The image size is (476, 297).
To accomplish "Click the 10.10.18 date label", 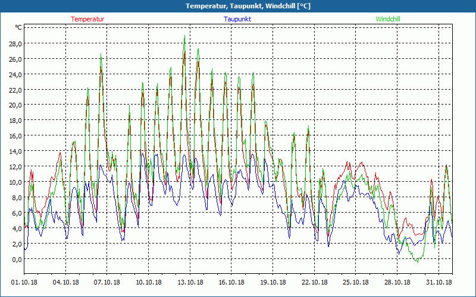I will [149, 282].
